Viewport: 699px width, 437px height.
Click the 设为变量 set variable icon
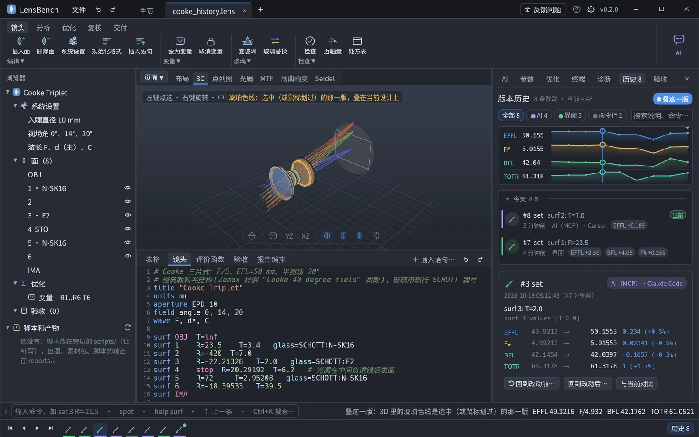tap(180, 41)
